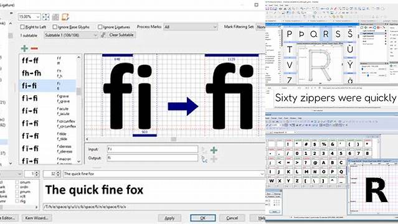398x224 pixels.
Task: Select the f iacute ligature row
Action: 47,111
